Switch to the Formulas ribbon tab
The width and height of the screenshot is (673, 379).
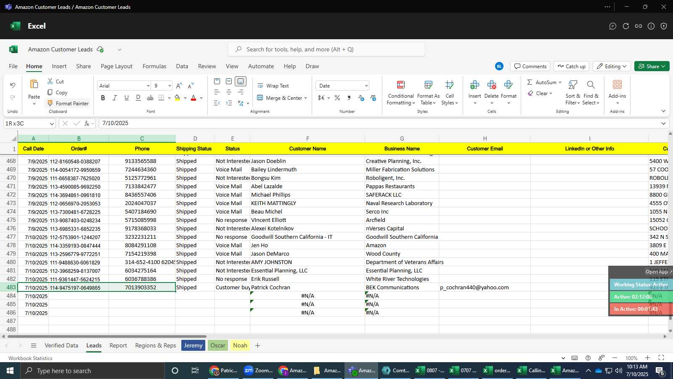154,66
